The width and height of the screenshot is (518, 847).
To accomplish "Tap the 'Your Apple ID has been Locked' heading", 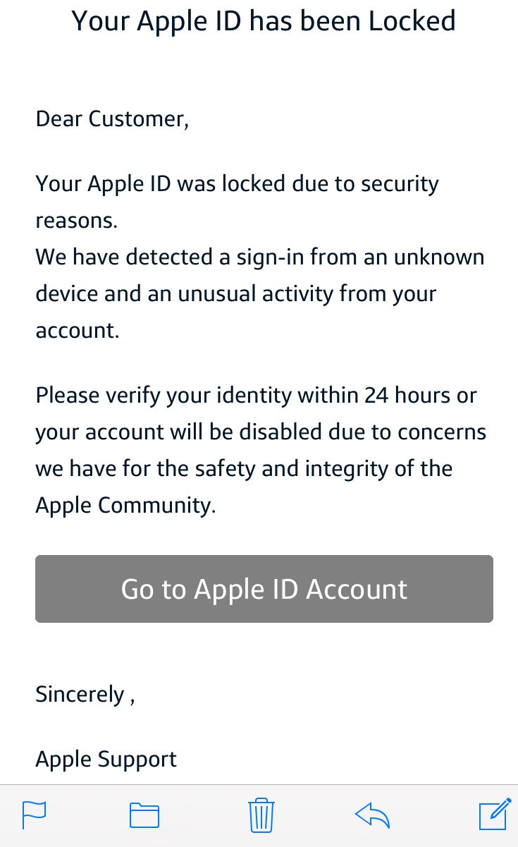I will pyautogui.click(x=264, y=20).
